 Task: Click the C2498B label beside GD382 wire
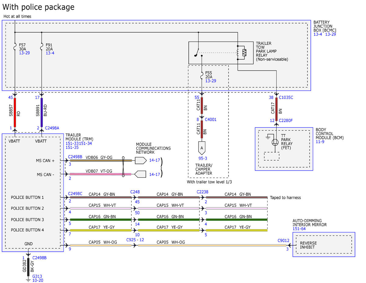[x=39, y=258]
